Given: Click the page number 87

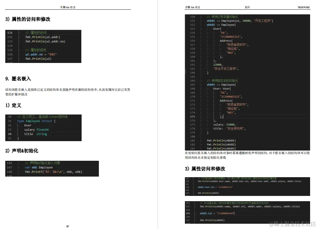Looking at the screenshot, I should point(68,226).
